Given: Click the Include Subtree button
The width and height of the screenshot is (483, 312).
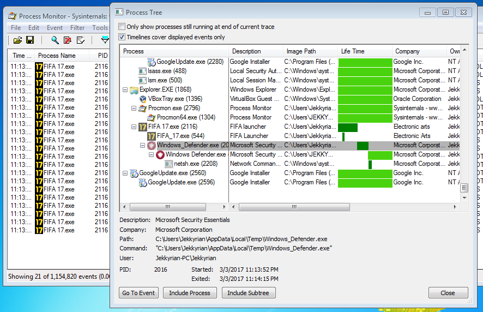Looking at the screenshot, I should point(248,293).
